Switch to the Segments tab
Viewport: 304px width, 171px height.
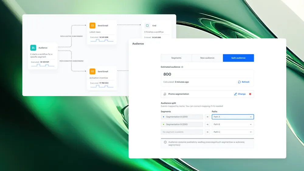(x=176, y=58)
